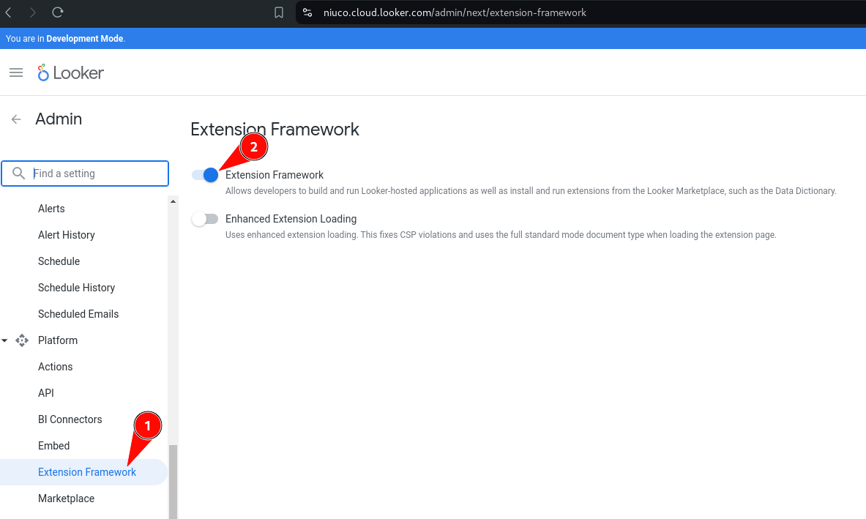866x519 pixels.
Task: Open the Embed settings page
Action: (x=53, y=446)
